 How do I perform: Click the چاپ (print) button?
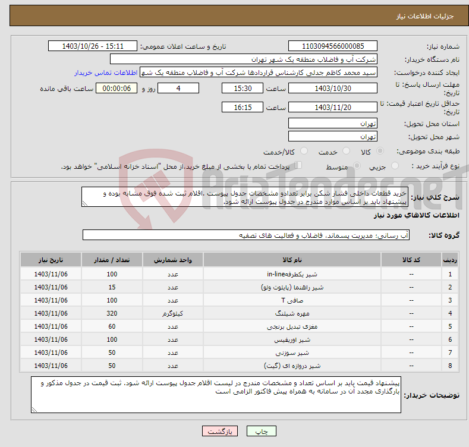click(x=261, y=431)
